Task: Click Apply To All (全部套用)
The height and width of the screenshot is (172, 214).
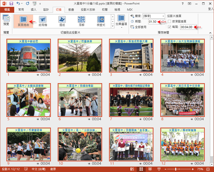Action: (x=138, y=27)
